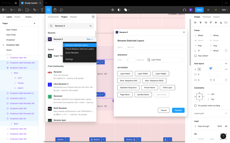Expand the zoom level 84% dropdown

[225, 10]
